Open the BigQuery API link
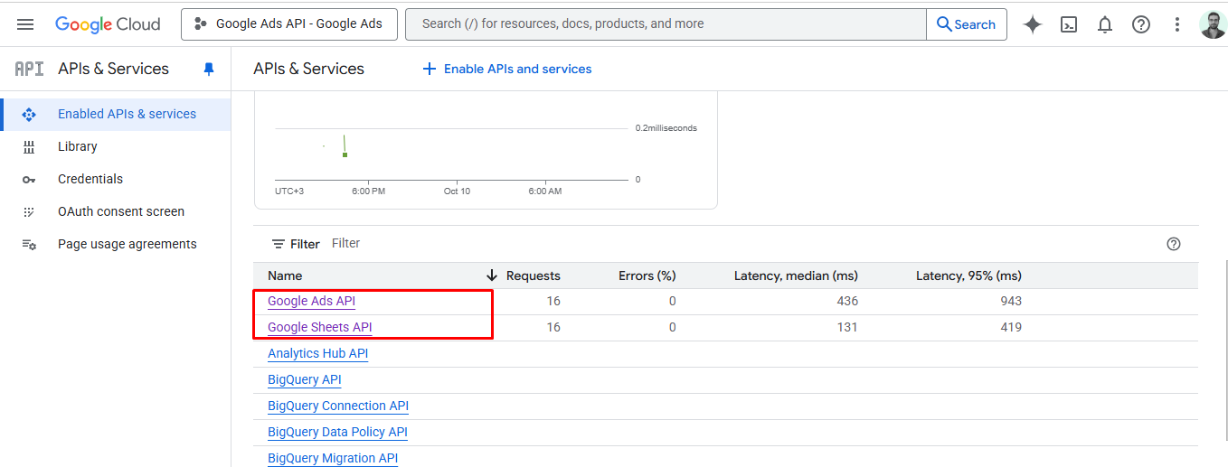The height and width of the screenshot is (467, 1228). click(304, 379)
